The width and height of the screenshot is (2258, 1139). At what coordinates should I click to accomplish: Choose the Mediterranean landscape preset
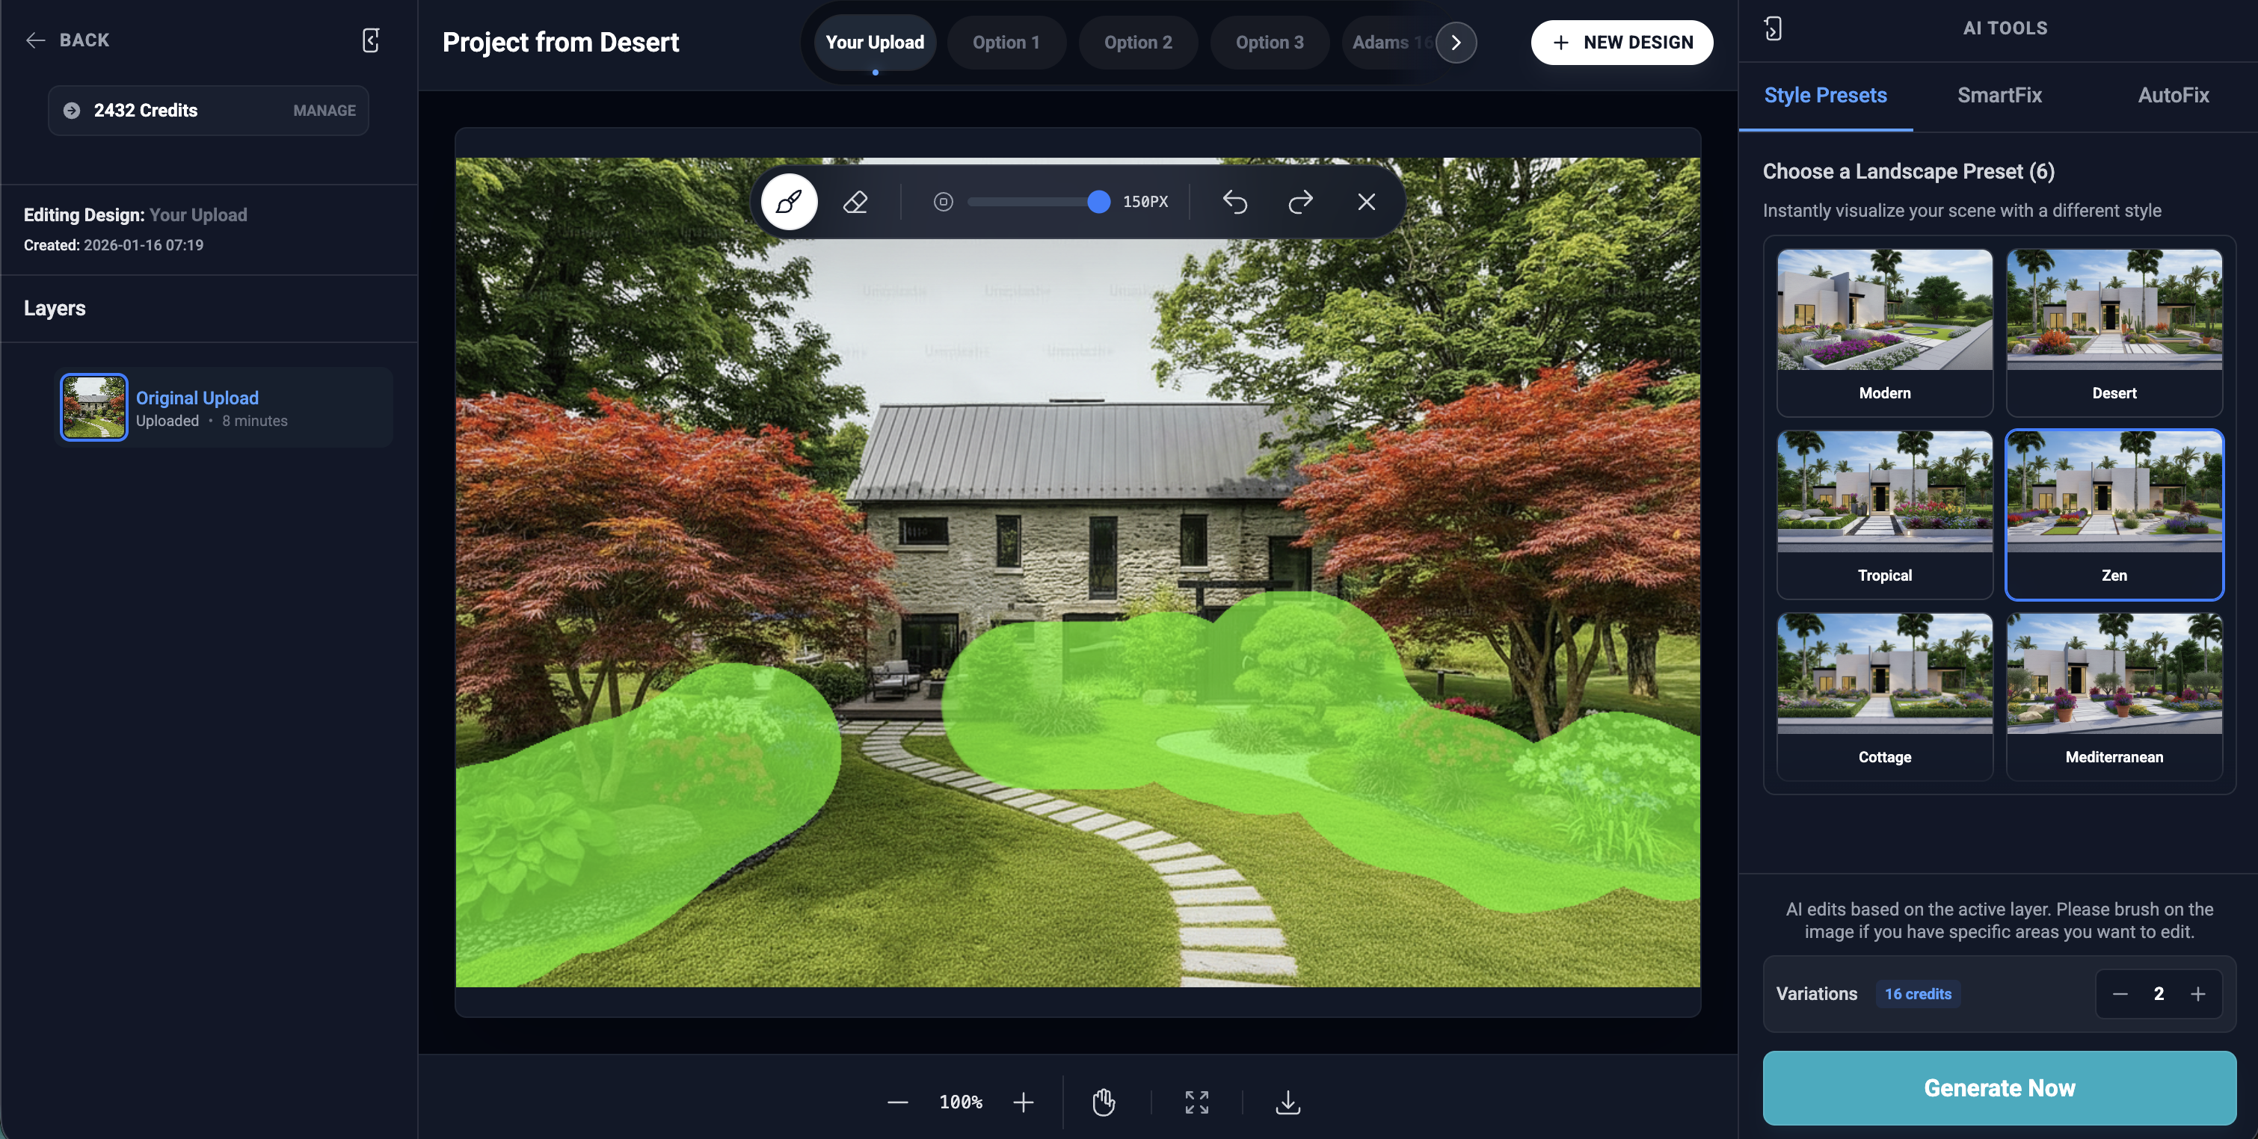2114,697
